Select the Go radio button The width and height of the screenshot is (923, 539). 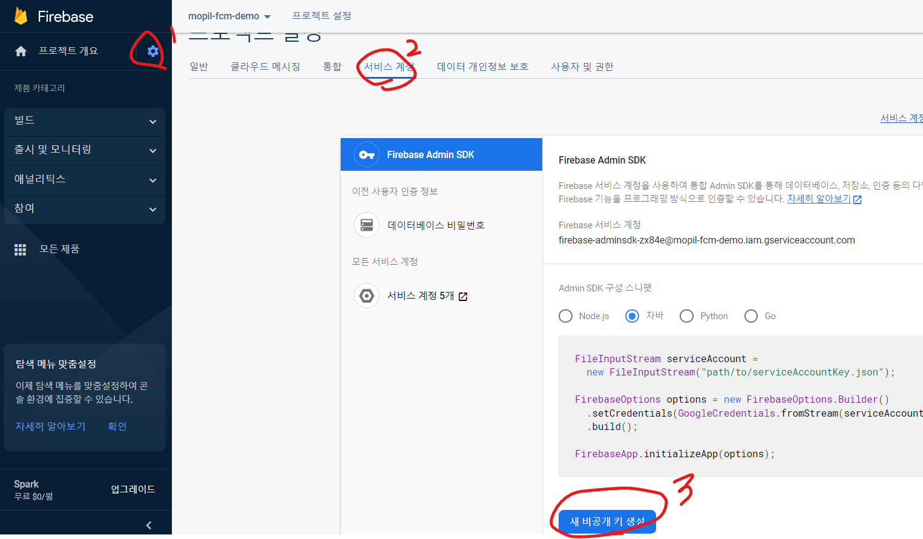pos(751,316)
